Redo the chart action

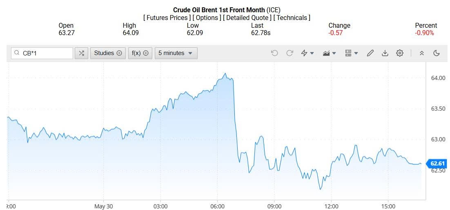click(290, 53)
